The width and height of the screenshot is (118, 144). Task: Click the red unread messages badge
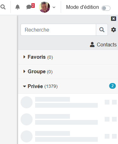coord(33,5)
